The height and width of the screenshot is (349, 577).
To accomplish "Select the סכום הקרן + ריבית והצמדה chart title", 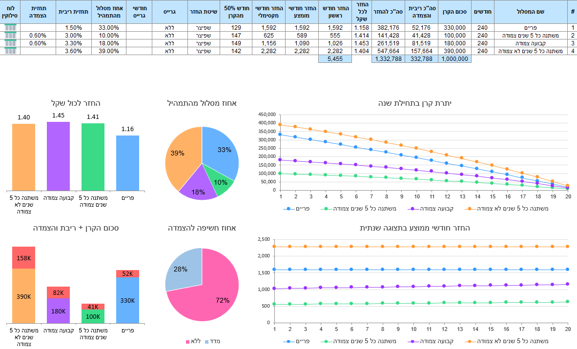I will pyautogui.click(x=76, y=228).
